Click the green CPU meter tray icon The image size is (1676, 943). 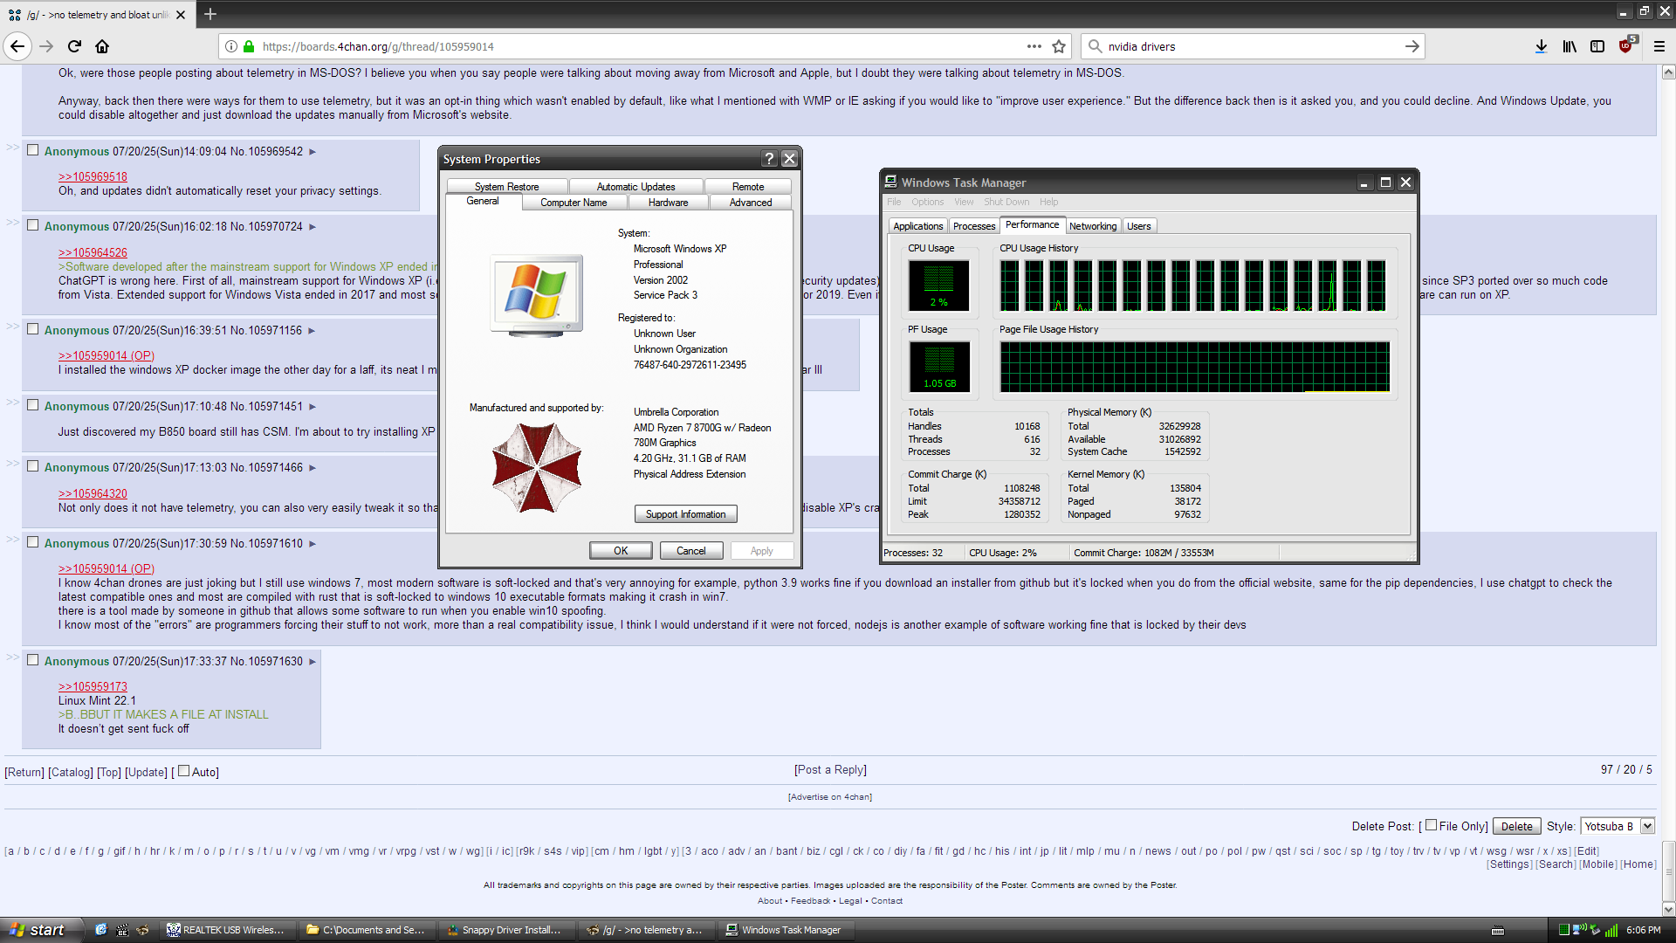[x=1564, y=930]
